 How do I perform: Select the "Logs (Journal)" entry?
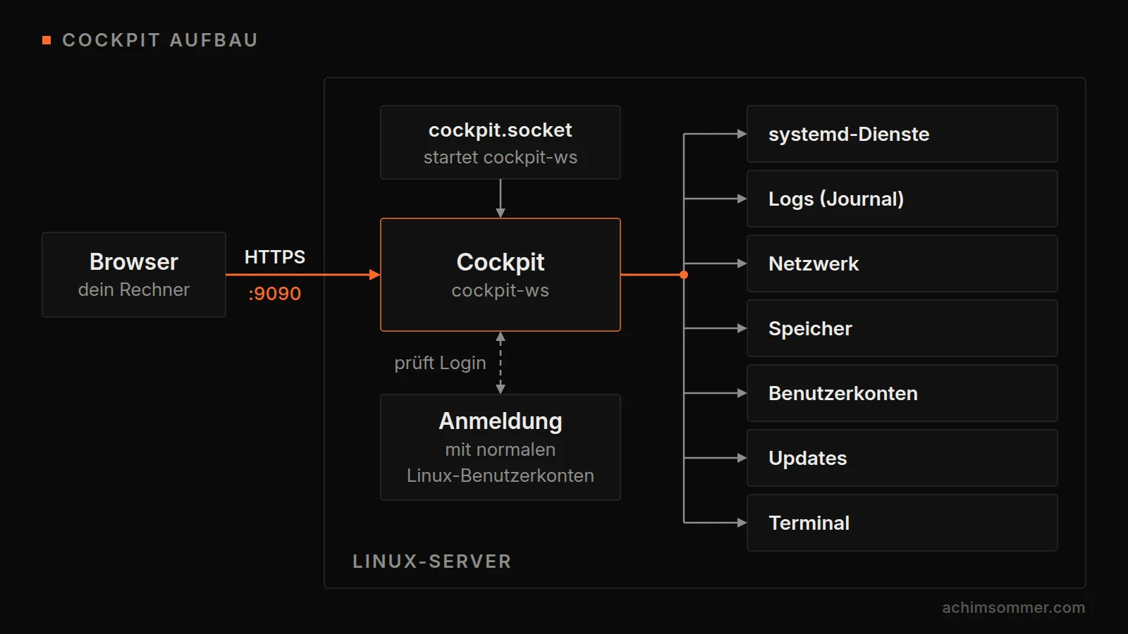tap(902, 199)
